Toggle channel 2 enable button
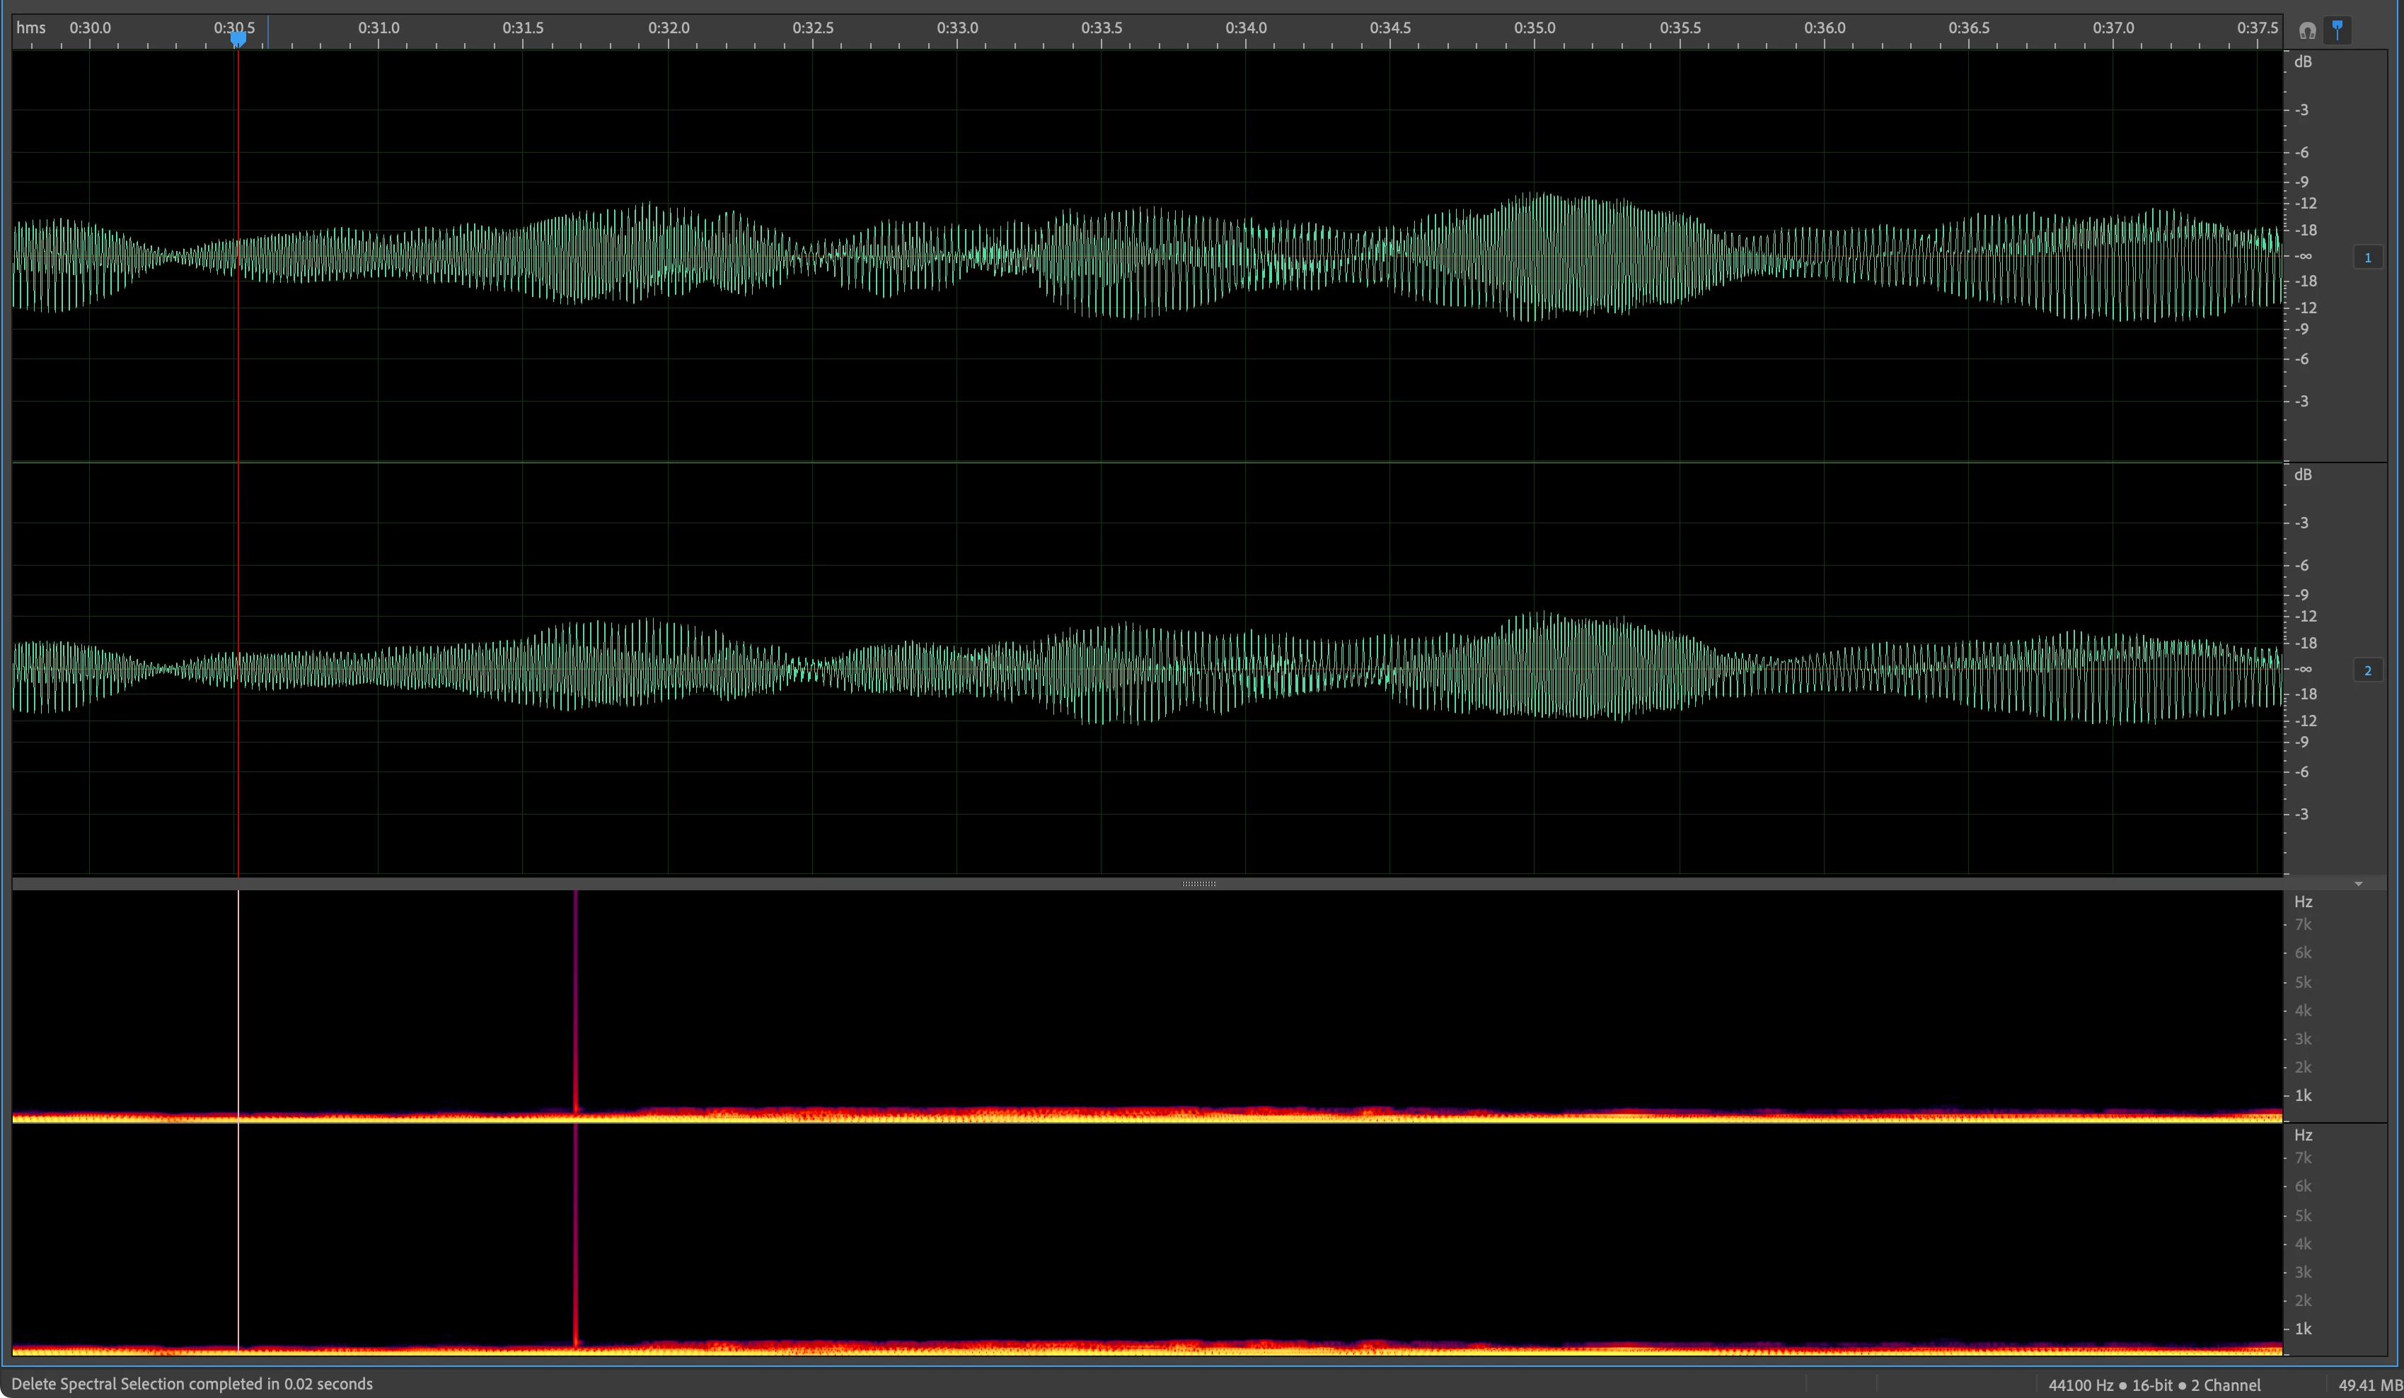Viewport: 2404px width, 1398px height. (x=2367, y=670)
